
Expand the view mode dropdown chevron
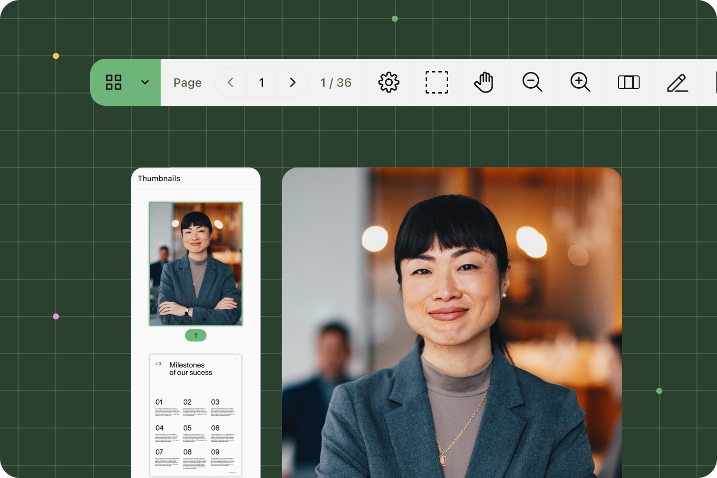(x=144, y=82)
